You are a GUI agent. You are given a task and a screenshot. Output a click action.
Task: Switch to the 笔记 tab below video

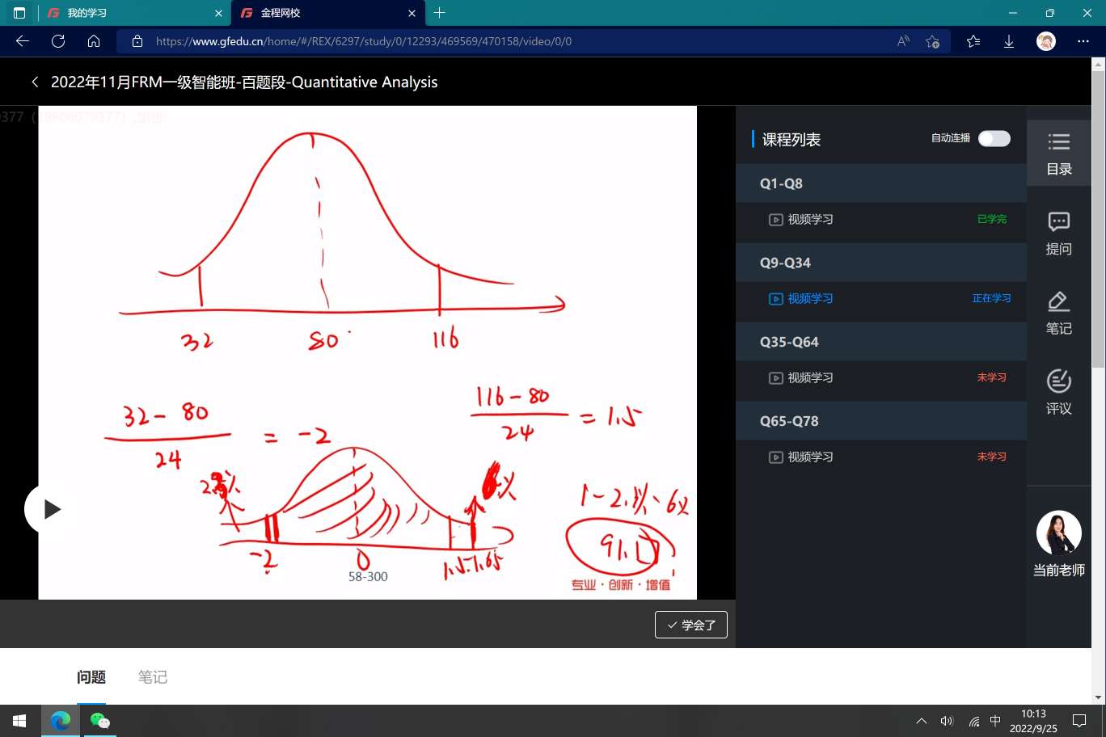tap(152, 676)
